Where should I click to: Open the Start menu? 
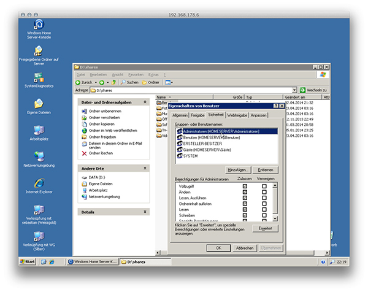(x=28, y=262)
